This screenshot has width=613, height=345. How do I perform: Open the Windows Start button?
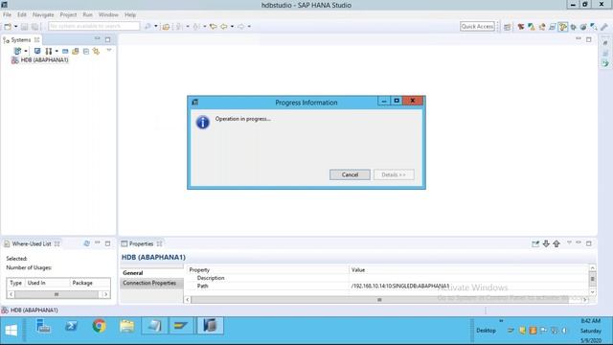tap(11, 331)
